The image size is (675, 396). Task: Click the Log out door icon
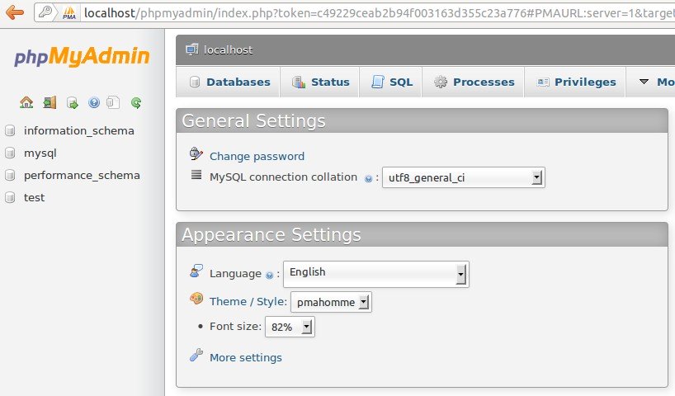(50, 102)
